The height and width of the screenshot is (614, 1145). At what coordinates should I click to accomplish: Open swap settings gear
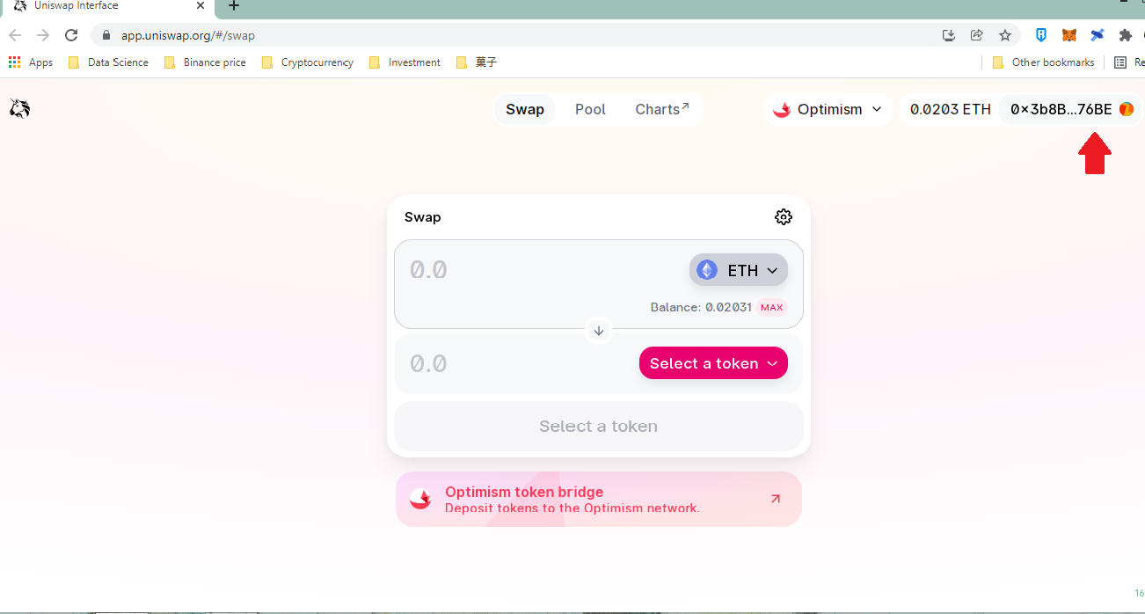pyautogui.click(x=784, y=217)
